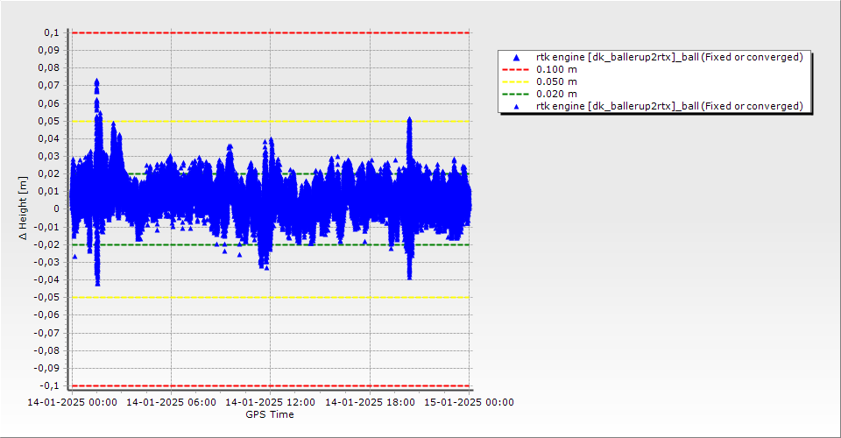Click the green dashed legend line sample
The width and height of the screenshot is (841, 438).
[x=515, y=95]
